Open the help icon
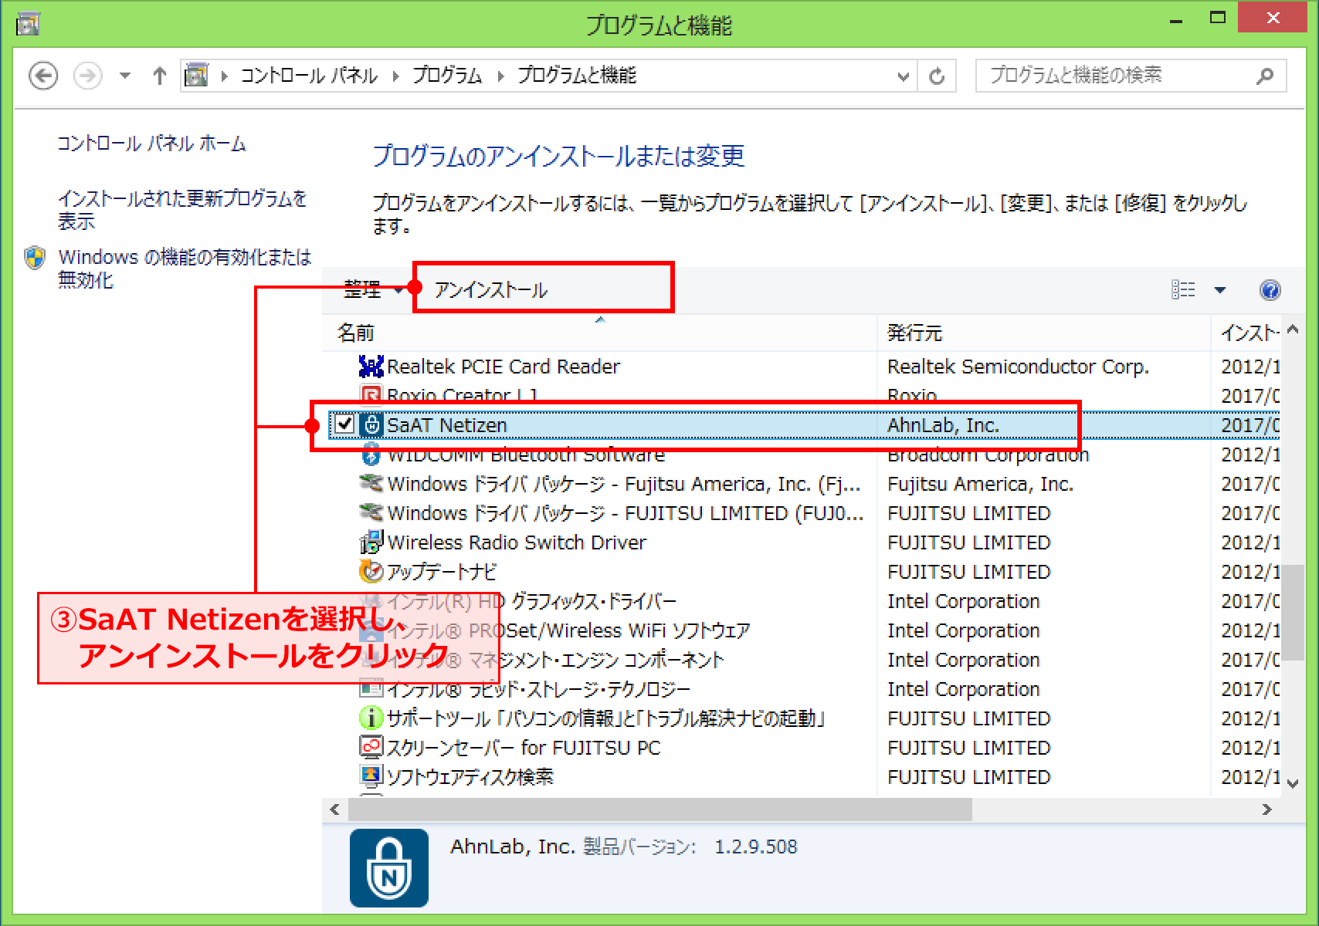 coord(1270,290)
